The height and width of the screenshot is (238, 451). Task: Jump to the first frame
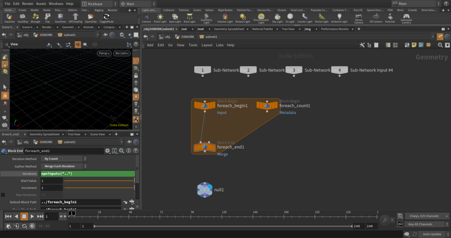pyautogui.click(x=8, y=216)
